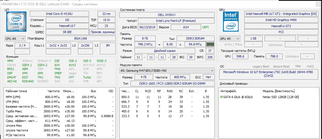Click the Windows 10 IoT Enterprise OS field
Screen dimensions: 322x139
(x=269, y=74)
